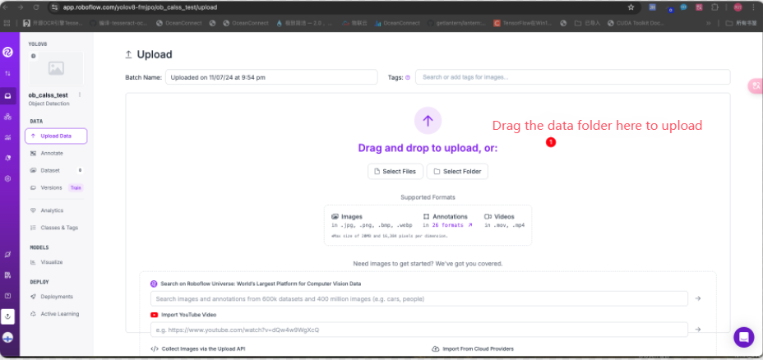
Task: Open the highlighted projects inbox icon in purple sidebar
Action: [x=7, y=96]
